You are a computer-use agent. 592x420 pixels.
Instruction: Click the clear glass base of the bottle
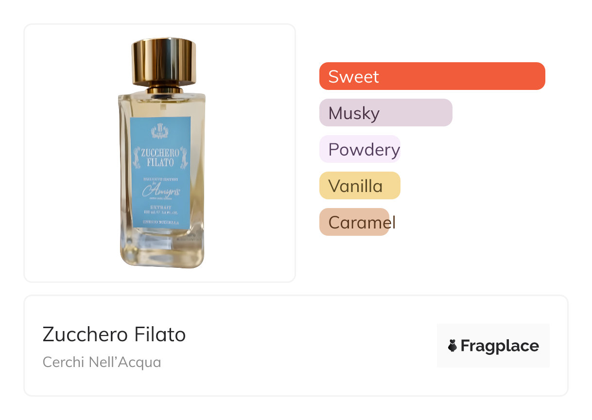(161, 248)
